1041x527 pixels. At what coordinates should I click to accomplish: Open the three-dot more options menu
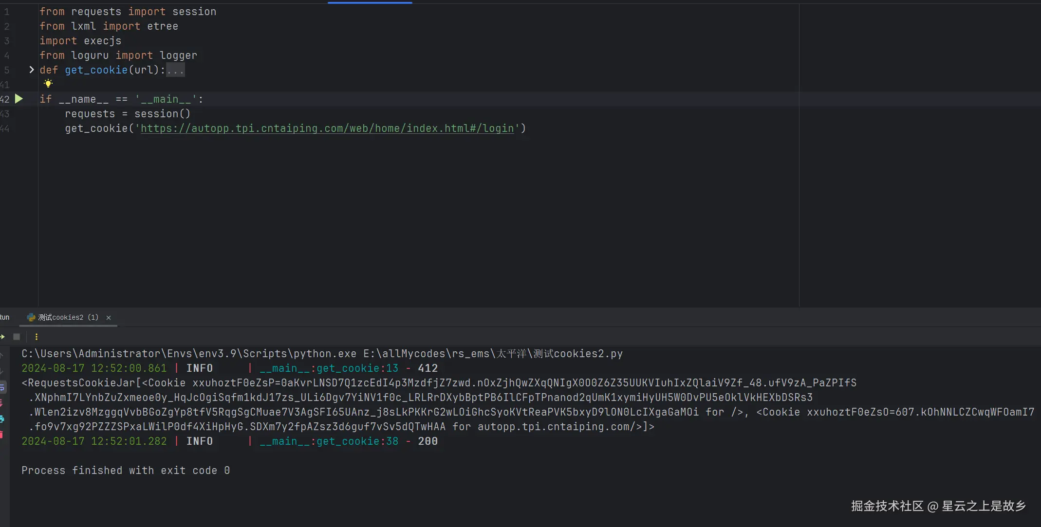click(37, 337)
